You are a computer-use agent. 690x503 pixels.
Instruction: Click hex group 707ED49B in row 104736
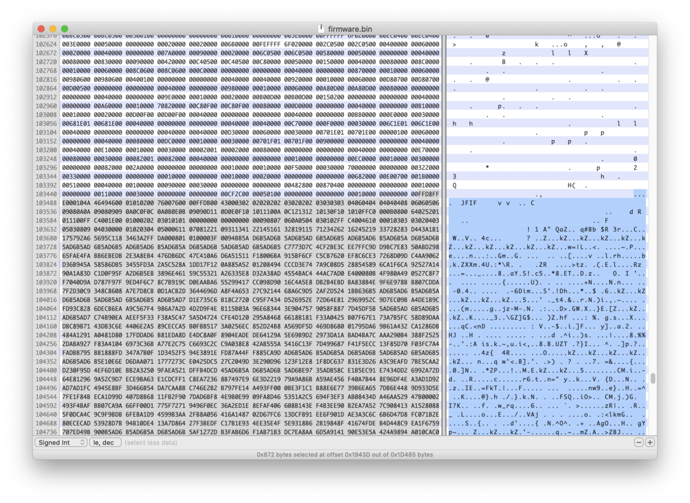(x=76, y=432)
